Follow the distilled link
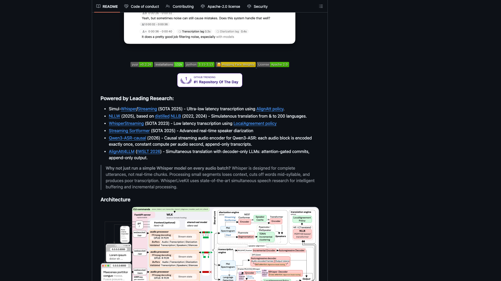The image size is (501, 281). 162,116
